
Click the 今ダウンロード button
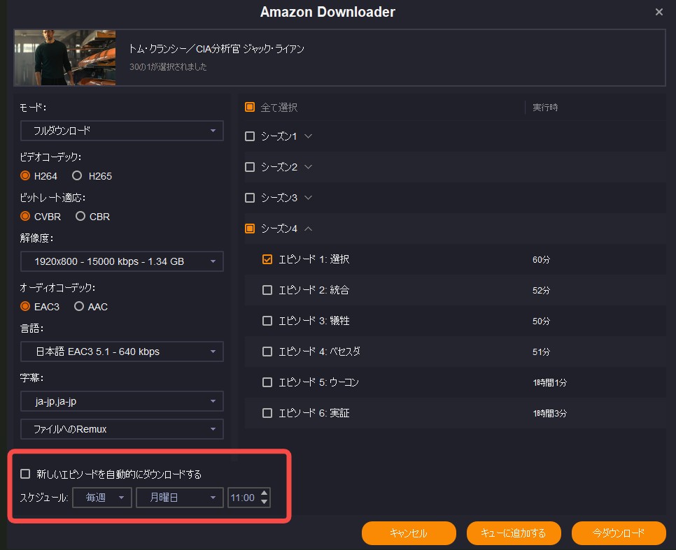pyautogui.click(x=619, y=533)
